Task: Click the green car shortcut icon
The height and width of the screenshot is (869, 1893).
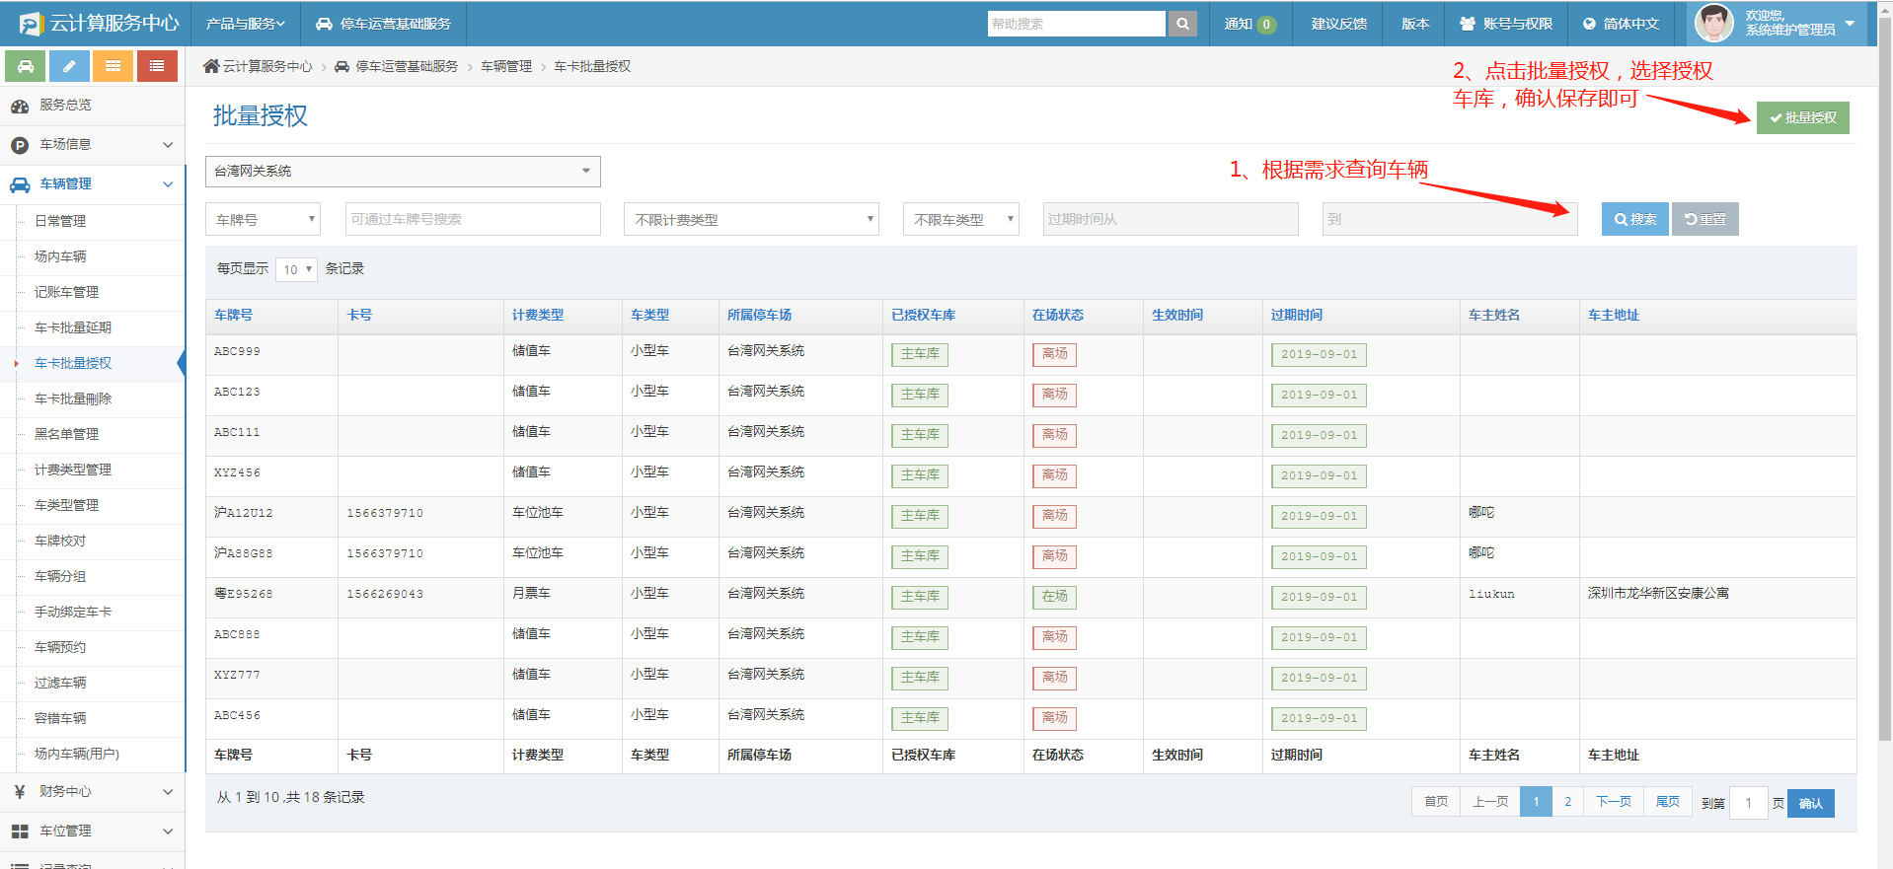Action: [x=26, y=66]
